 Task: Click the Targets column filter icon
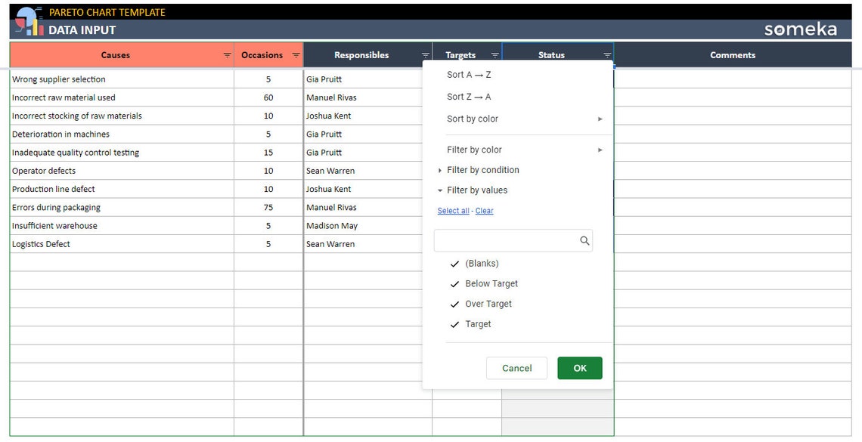point(495,54)
